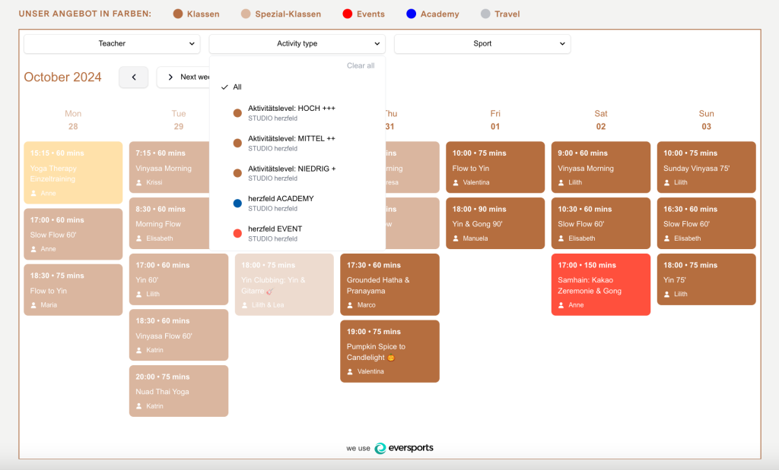The width and height of the screenshot is (779, 470).
Task: Click the red Events legend dot
Action: point(347,14)
